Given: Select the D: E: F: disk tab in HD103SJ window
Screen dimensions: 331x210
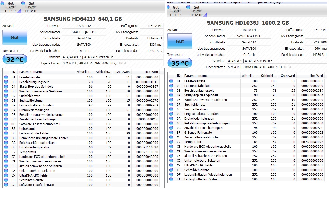Looking at the screenshot, I should tap(176, 11).
